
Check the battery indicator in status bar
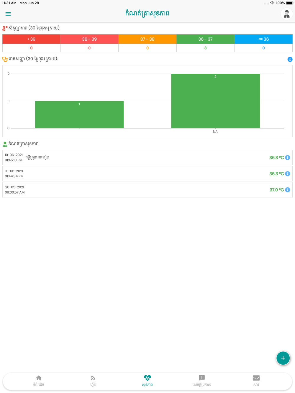[x=289, y=3]
